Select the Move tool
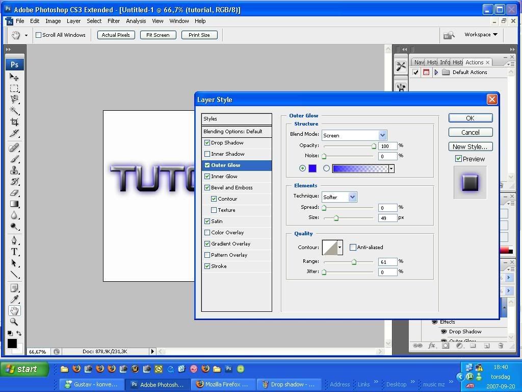 [14, 77]
